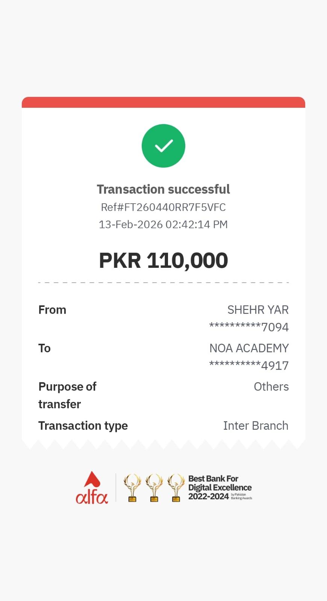Click the recipient account ending 4917

[249, 365]
